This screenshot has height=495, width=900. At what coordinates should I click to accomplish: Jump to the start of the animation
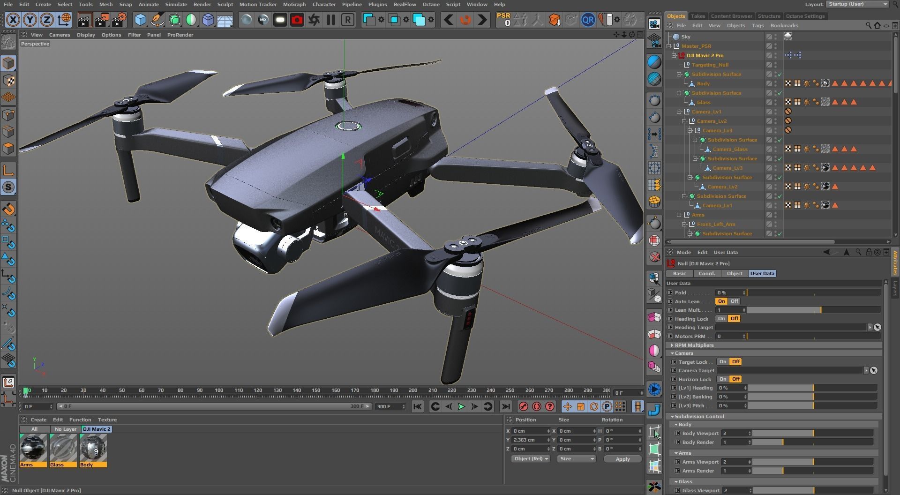[417, 406]
